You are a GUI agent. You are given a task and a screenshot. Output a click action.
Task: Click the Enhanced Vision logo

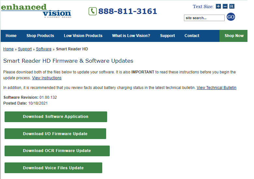point(36,11)
